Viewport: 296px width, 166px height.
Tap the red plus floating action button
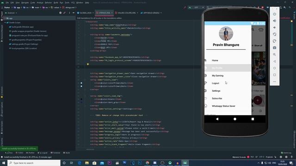coord(258,101)
